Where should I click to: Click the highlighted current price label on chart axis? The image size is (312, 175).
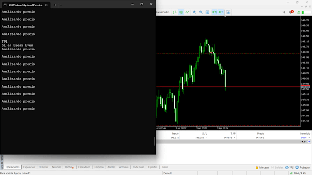[x=305, y=87]
